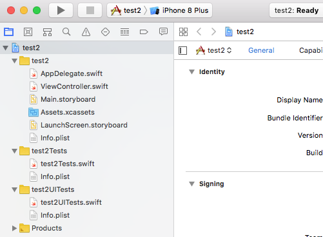323x237 pixels.
Task: Open the Test navigator
Action: (x=105, y=32)
